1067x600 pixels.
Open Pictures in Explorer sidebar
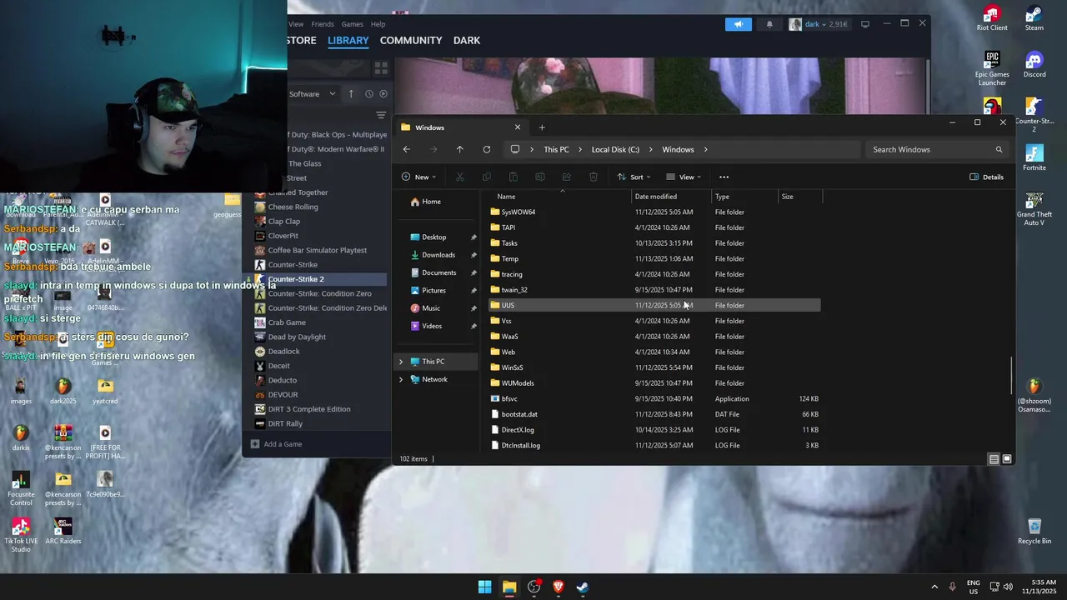[433, 291]
